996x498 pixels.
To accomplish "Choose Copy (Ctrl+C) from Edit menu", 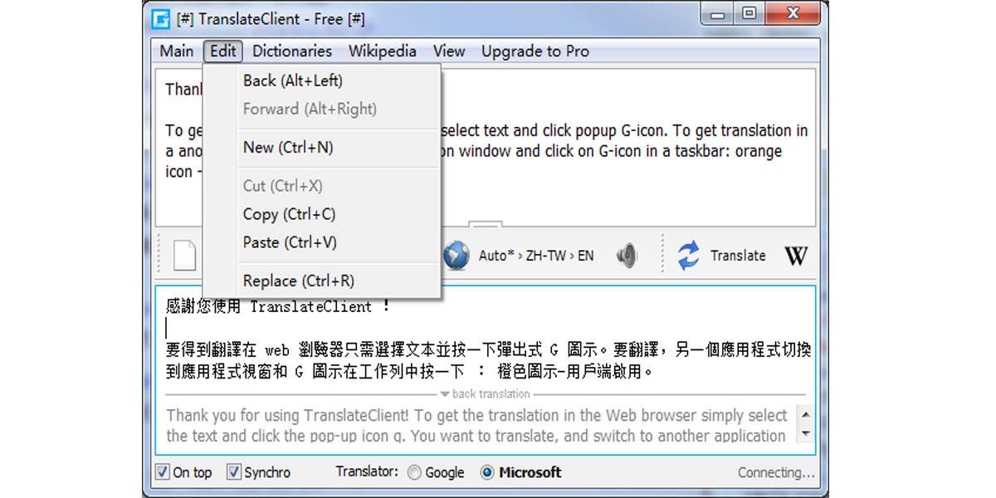I will [322, 214].
